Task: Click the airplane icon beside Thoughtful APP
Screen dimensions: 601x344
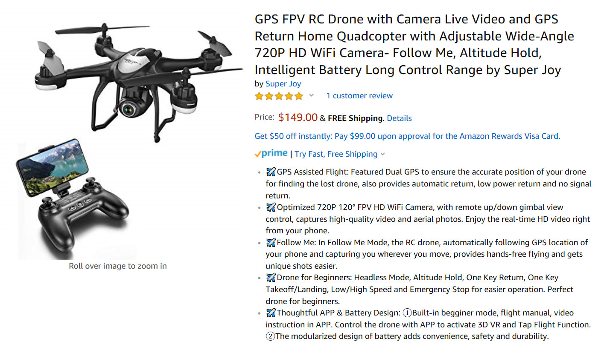Action: (271, 313)
